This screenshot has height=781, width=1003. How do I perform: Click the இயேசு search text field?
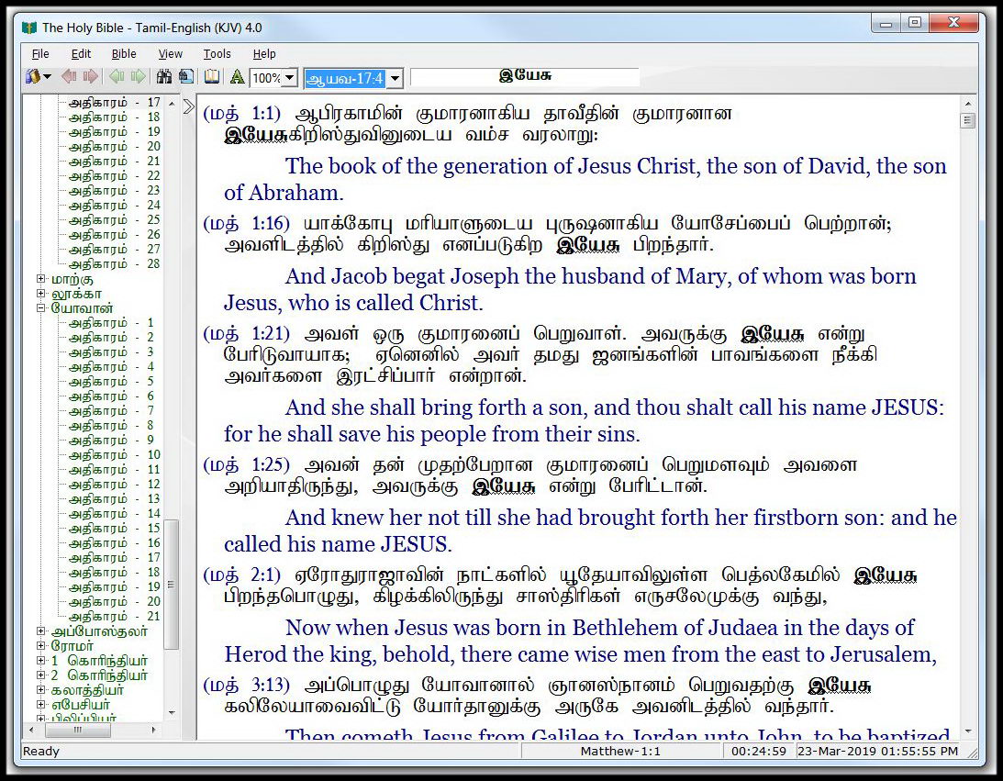pyautogui.click(x=525, y=76)
